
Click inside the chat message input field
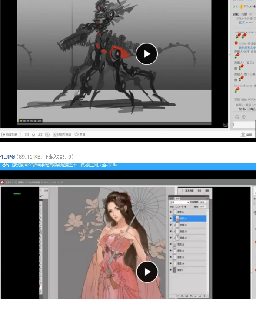click(244, 125)
